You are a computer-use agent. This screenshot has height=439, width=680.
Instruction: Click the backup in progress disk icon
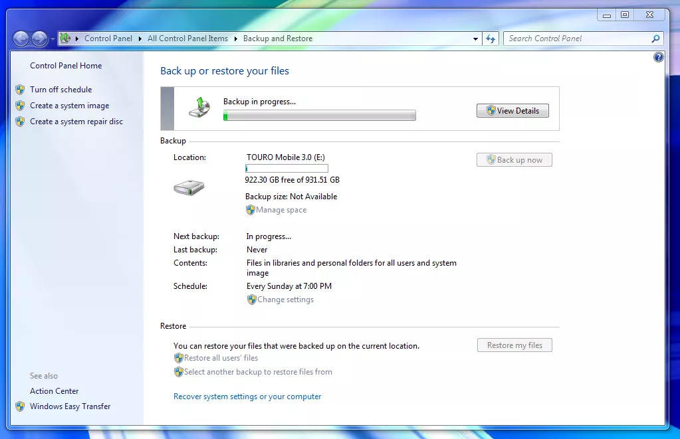tap(200, 108)
